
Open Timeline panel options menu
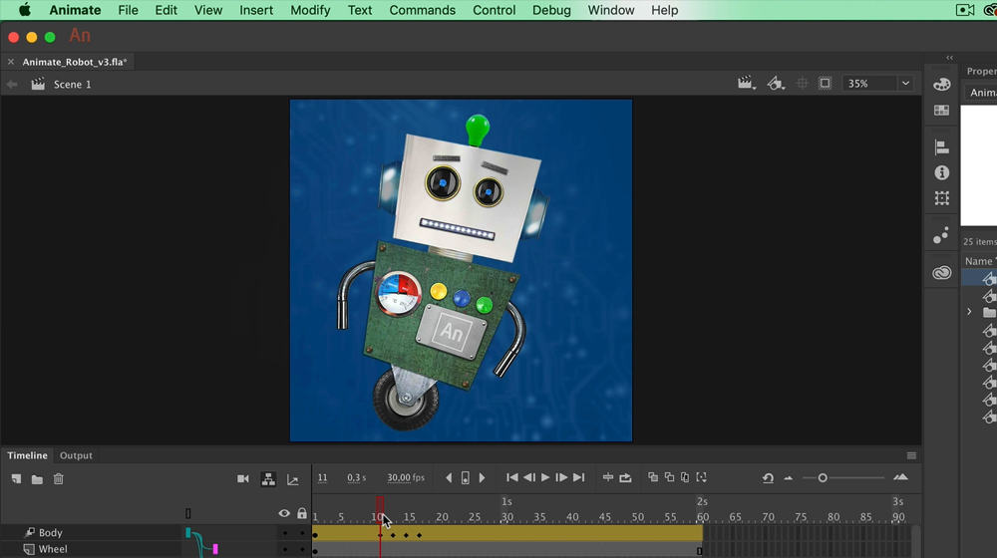click(912, 455)
